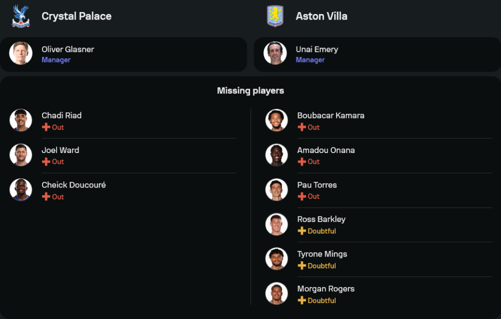
Task: Click Unai Emery's manager photo
Action: (x=275, y=53)
